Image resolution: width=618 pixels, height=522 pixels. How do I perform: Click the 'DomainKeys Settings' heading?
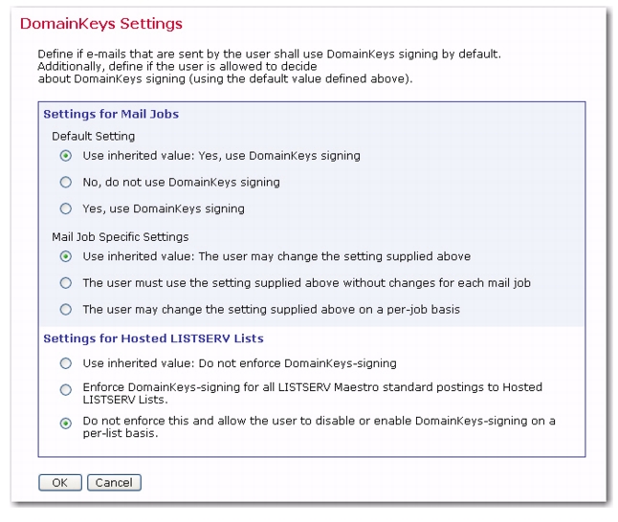(101, 24)
